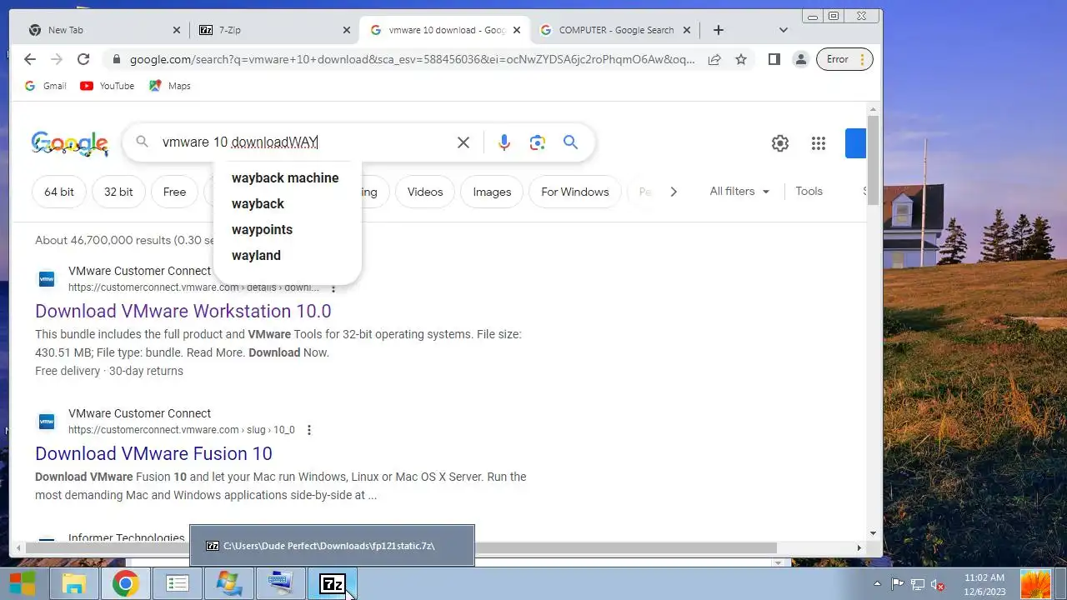Open Download VMware Fusion 10 result
This screenshot has width=1067, height=600.
[153, 453]
